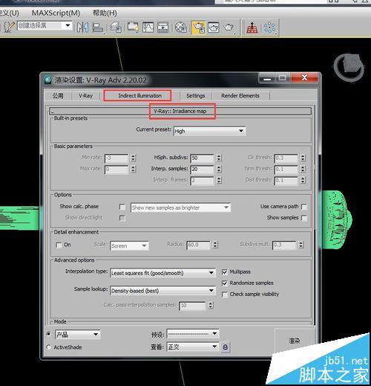The height and width of the screenshot is (386, 371).
Task: Open the 查看 view dropdown showing 正交
Action: tap(193, 347)
